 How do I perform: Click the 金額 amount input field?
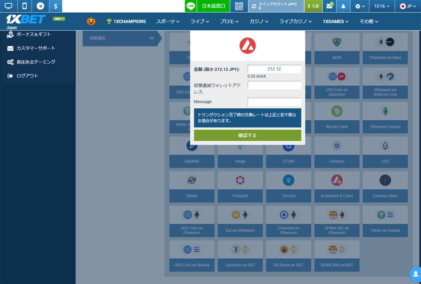(x=274, y=69)
